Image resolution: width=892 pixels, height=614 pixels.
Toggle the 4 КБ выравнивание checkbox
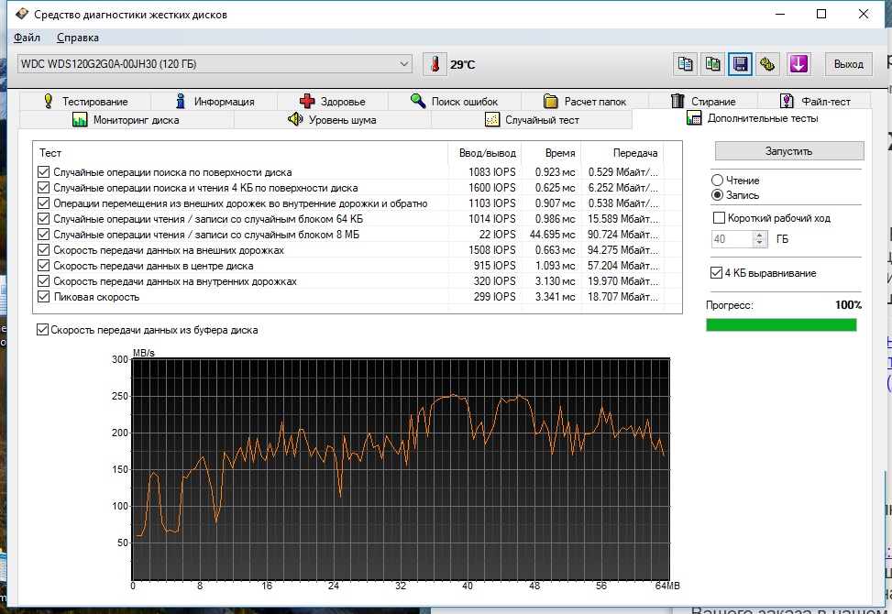coord(717,273)
